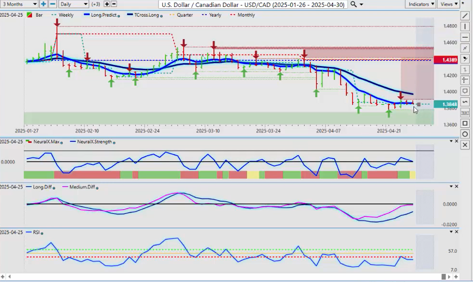Screen dimensions: 473x282
Task: Click the delete drawings X tool
Action: pos(465,145)
